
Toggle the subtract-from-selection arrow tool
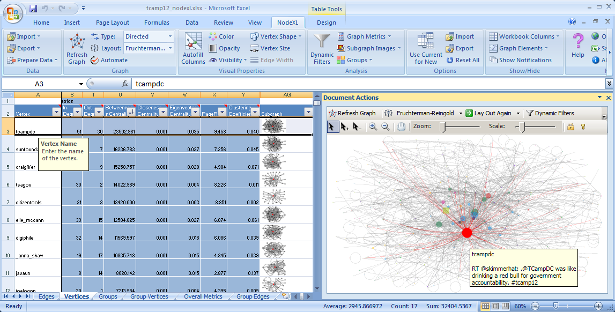point(357,127)
